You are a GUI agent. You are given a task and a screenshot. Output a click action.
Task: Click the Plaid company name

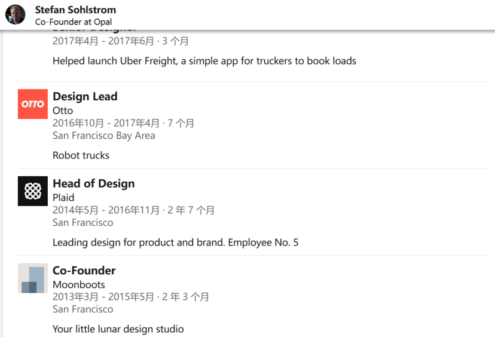point(63,198)
